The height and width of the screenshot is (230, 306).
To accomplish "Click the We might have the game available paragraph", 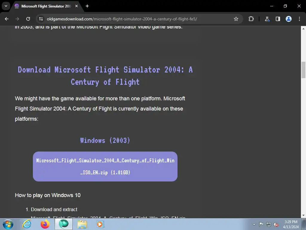I will click(x=100, y=109).
